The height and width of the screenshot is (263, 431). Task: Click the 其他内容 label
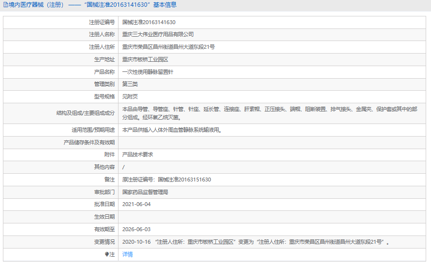(x=104, y=167)
